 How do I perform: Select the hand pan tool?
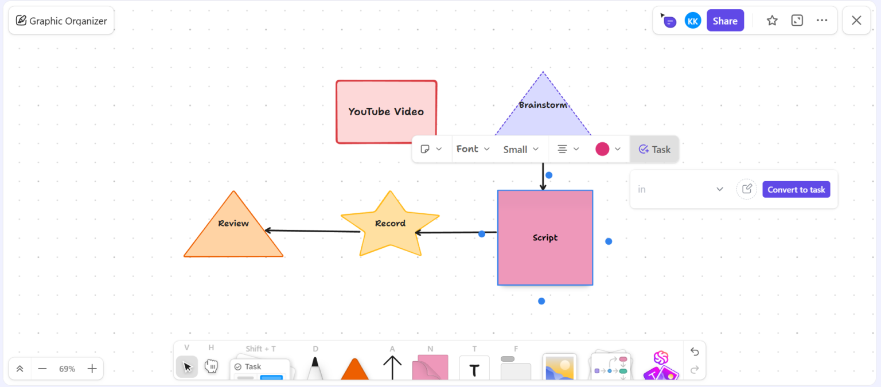211,366
